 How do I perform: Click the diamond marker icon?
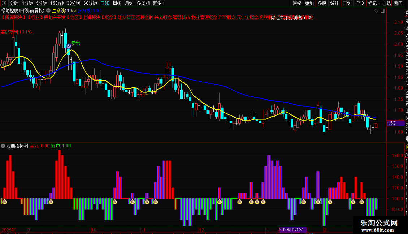(x=376, y=11)
